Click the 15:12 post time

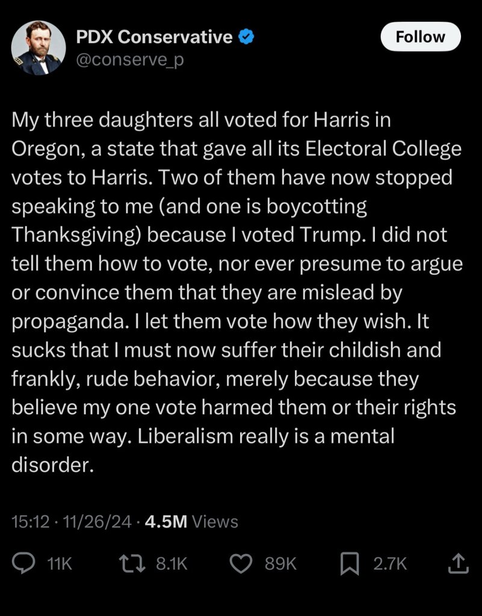coord(30,522)
